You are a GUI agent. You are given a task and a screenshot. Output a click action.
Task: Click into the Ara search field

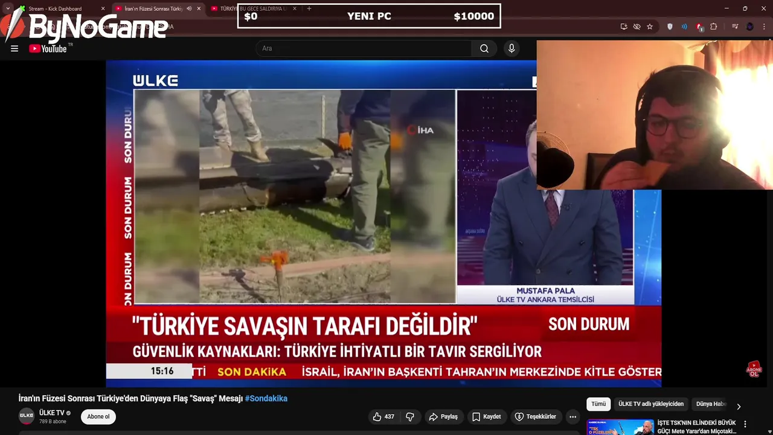tap(364, 48)
